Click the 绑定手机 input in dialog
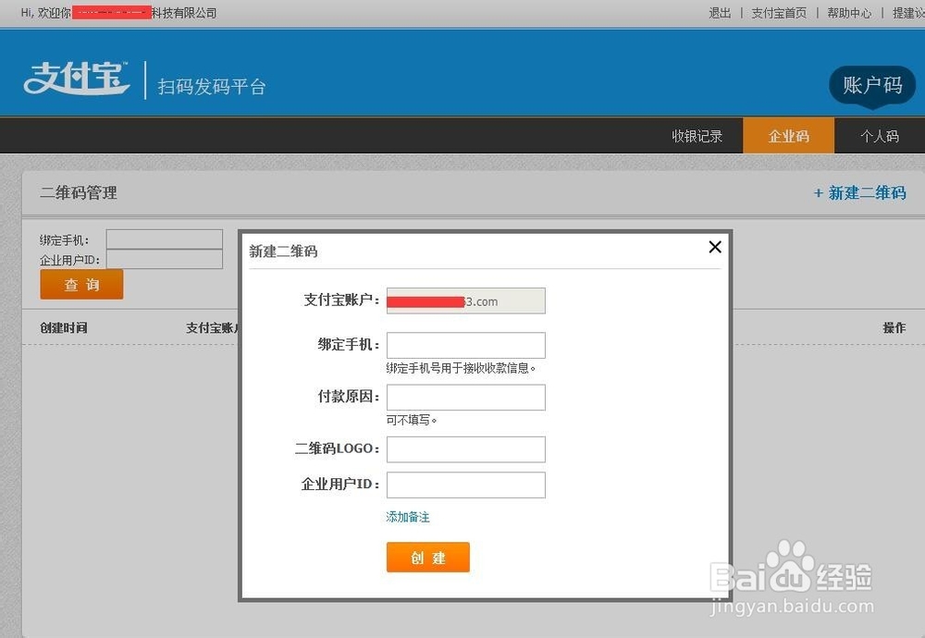This screenshot has width=925, height=638. click(466, 345)
